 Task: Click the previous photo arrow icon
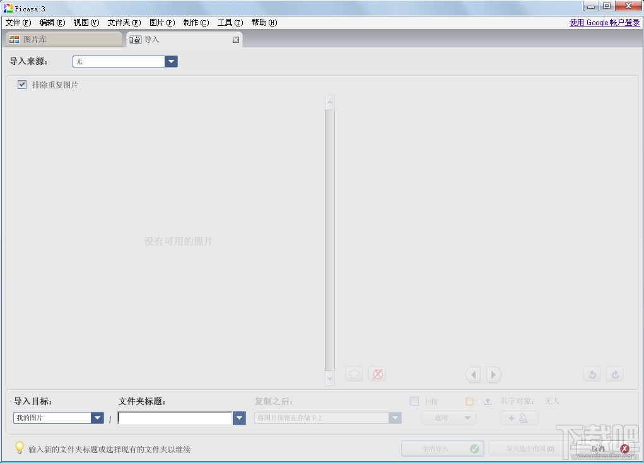click(x=473, y=374)
